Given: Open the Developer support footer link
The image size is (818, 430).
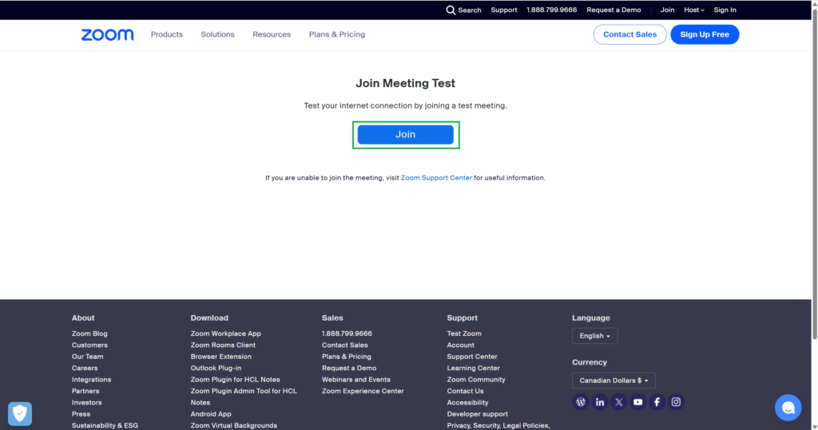Looking at the screenshot, I should 478,414.
